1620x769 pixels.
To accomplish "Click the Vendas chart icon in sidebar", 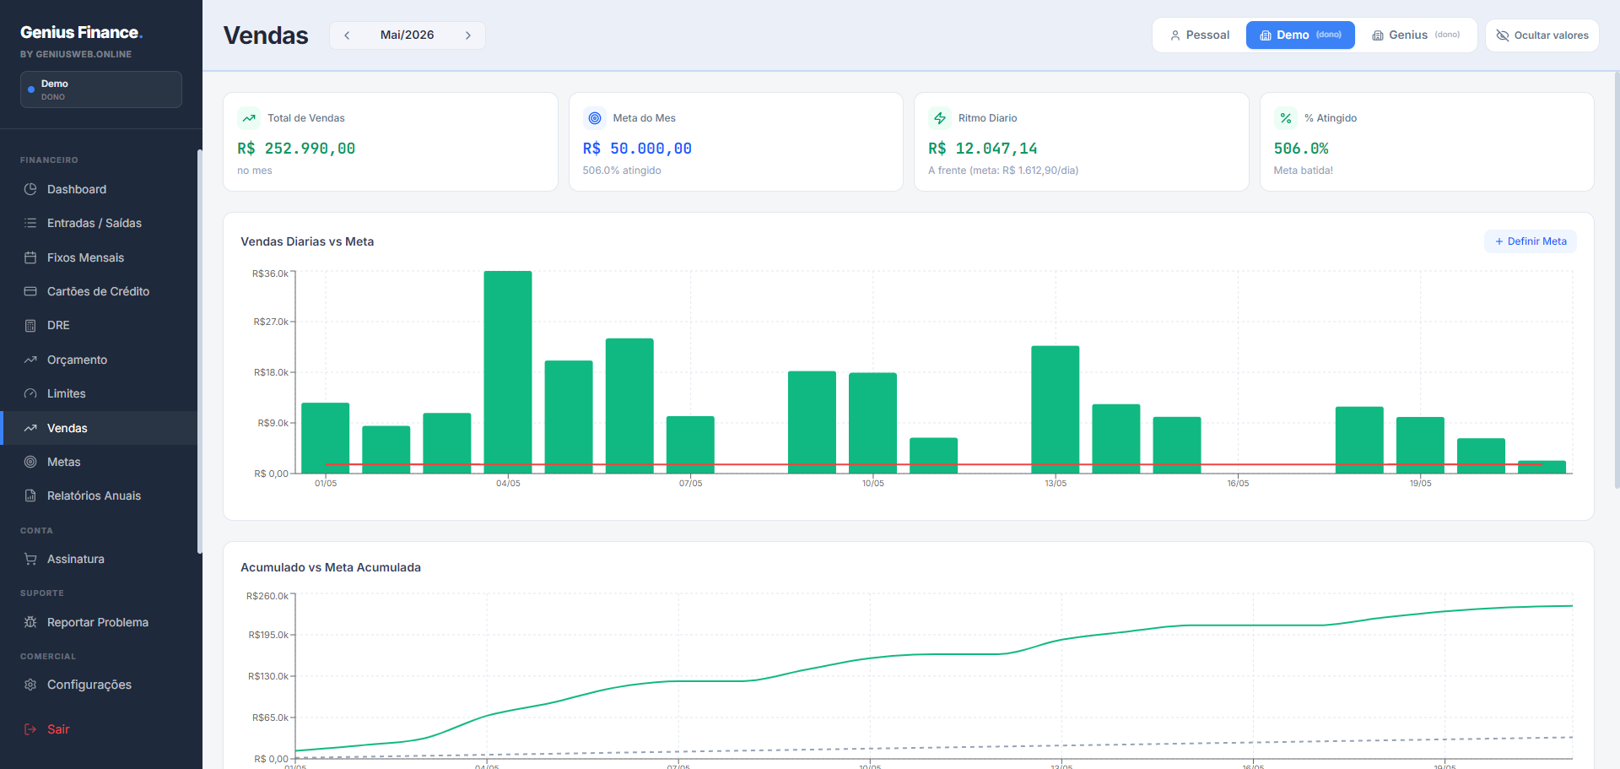I will click(30, 428).
